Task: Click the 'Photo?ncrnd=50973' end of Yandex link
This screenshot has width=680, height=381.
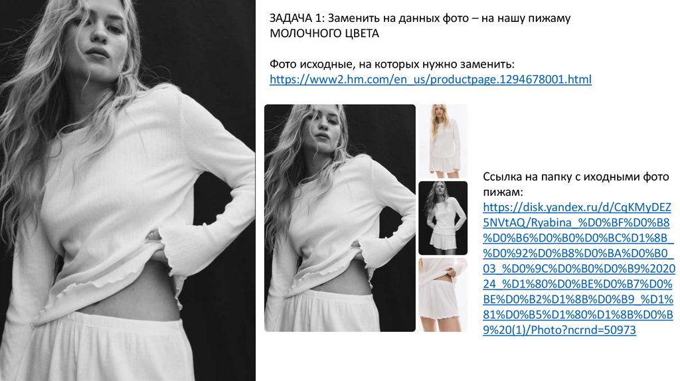Action: click(583, 330)
